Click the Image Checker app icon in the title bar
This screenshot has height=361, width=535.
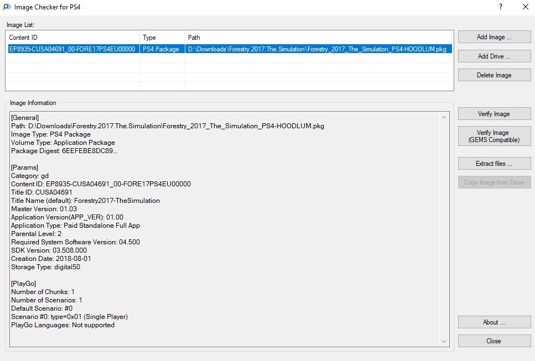click(7, 7)
